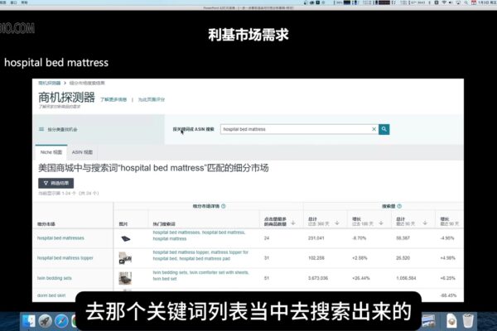The width and height of the screenshot is (497, 331).
Task: Sort by 总计 最近90天 arrow
Action: (425, 223)
